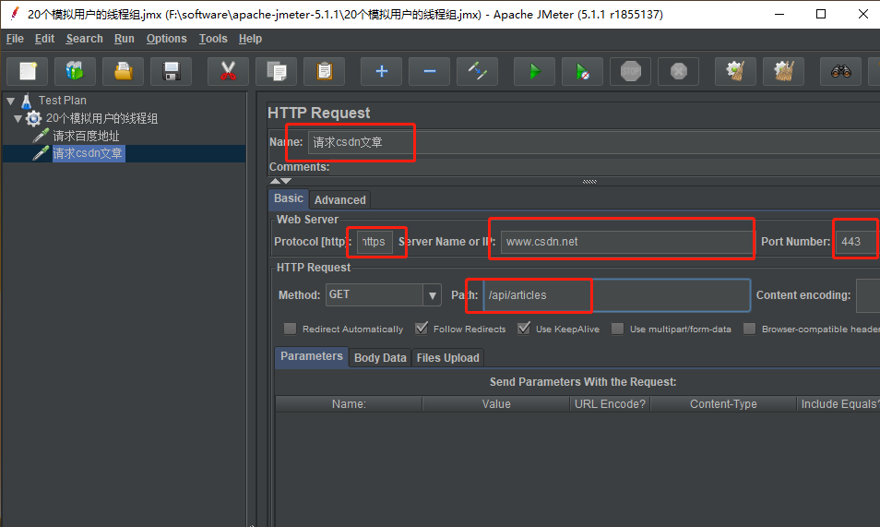Screen dimensions: 880x527
Task: Toggle Follow Redirects checkbox
Action: (x=422, y=329)
